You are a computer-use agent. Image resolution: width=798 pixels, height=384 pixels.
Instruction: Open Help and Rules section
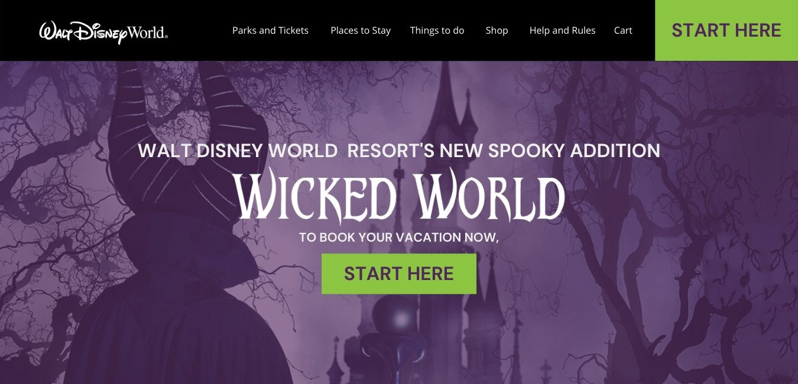point(563,31)
